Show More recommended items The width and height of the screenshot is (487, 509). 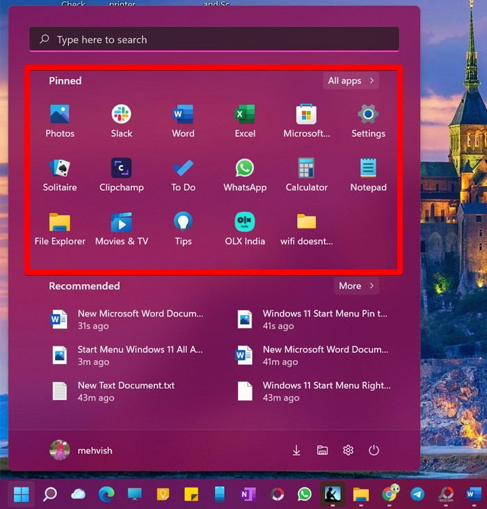[356, 285]
